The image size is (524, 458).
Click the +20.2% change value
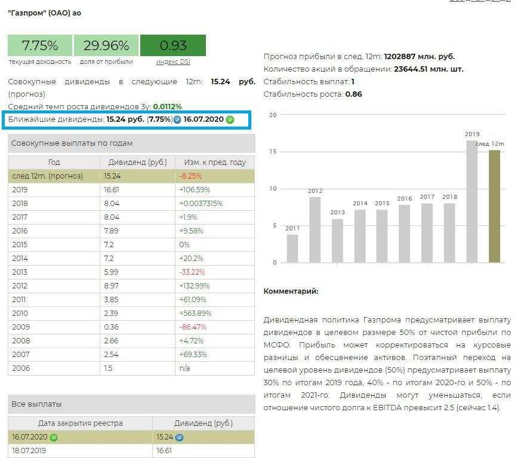pyautogui.click(x=191, y=258)
